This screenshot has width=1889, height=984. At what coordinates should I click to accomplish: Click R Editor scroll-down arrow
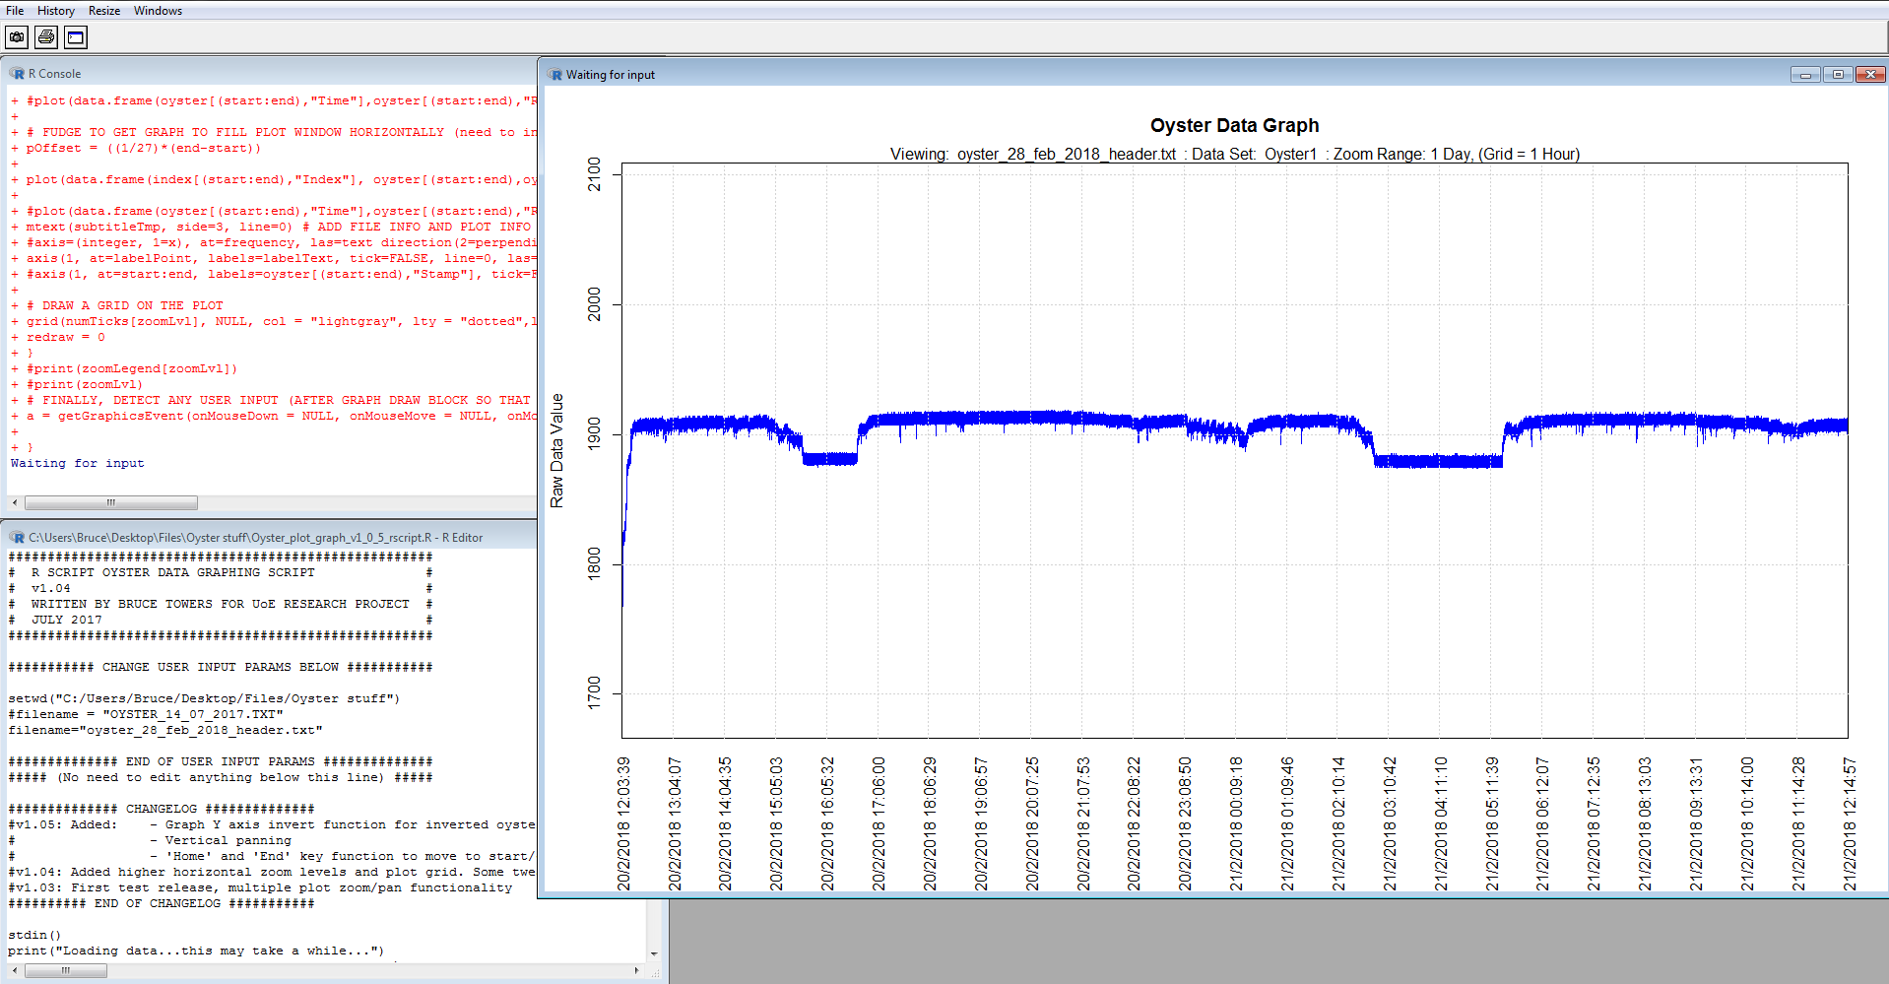654,953
